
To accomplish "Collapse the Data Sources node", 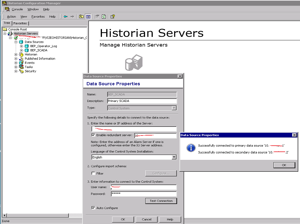I will [16, 42].
